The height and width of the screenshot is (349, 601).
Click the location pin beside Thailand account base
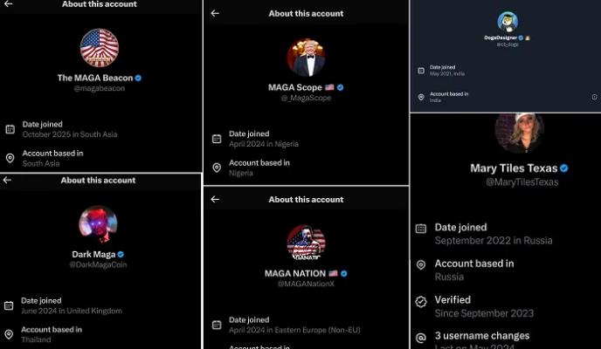coord(10,334)
